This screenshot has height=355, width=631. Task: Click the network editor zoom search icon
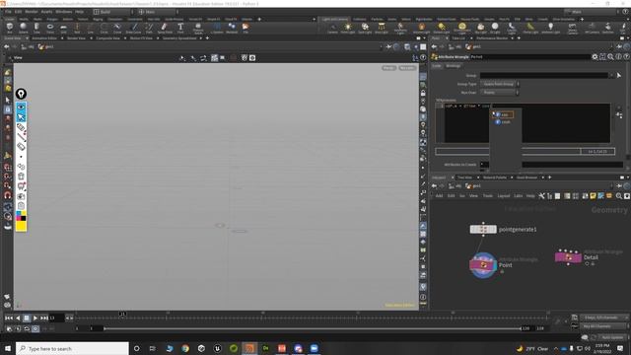(x=619, y=196)
